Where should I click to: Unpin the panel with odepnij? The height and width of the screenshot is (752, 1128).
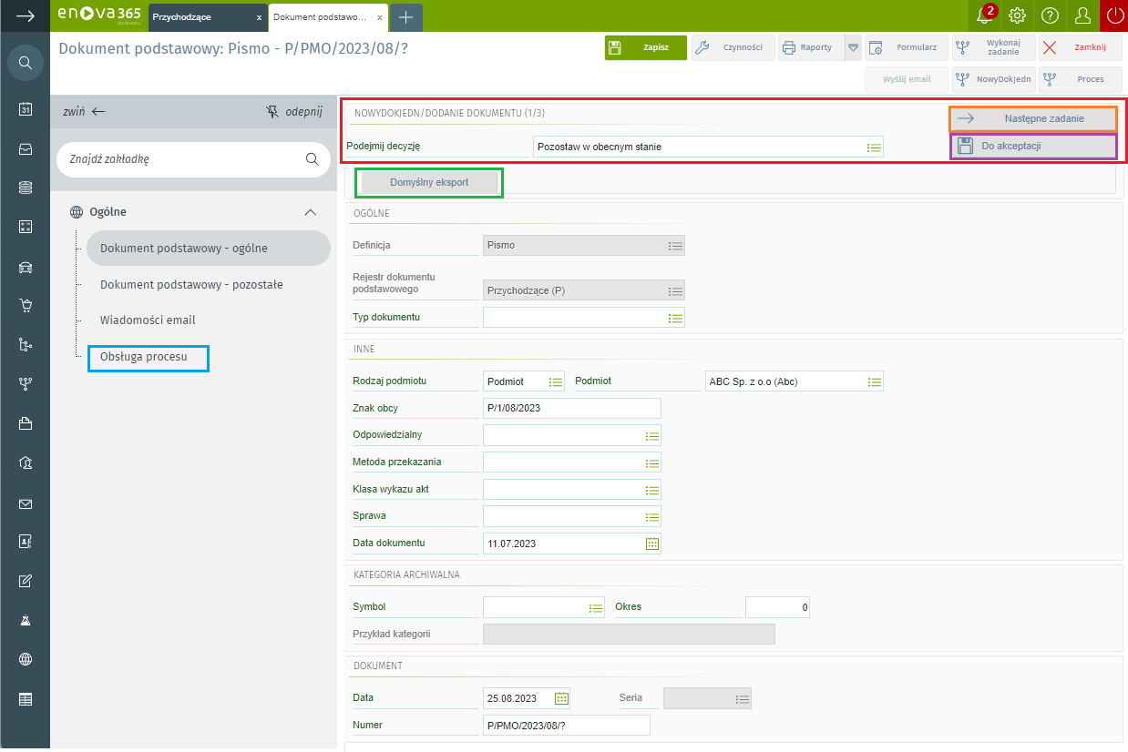294,111
